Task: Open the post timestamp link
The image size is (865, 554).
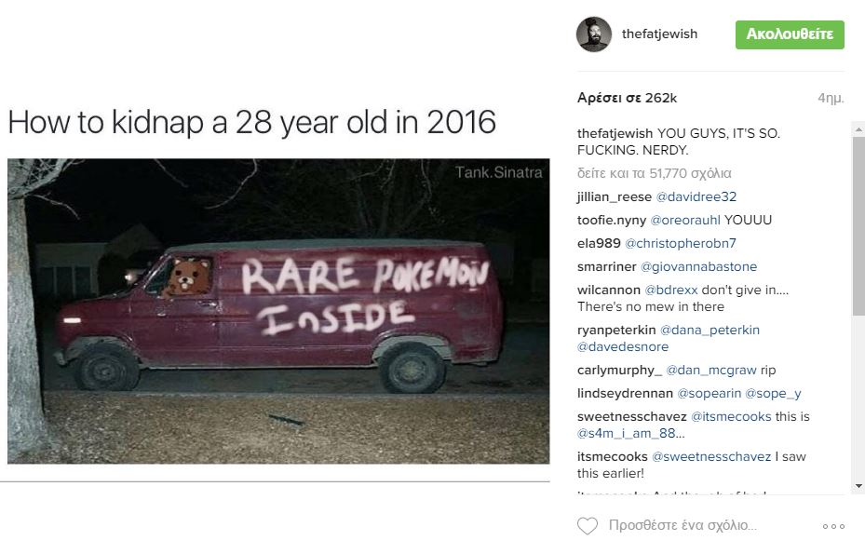Action: [831, 98]
